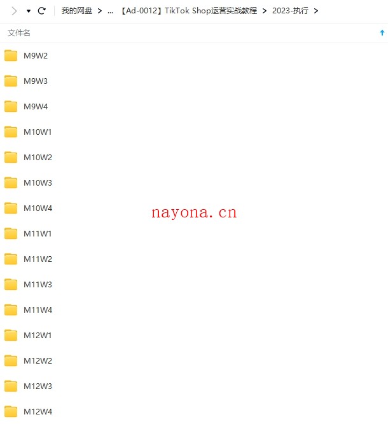The image size is (388, 424).
Task: Click the M12W4 folder icon
Action: (x=11, y=411)
